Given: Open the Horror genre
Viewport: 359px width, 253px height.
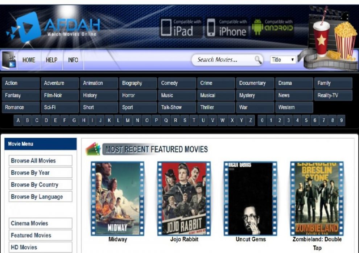Looking at the screenshot, I should pos(138,95).
